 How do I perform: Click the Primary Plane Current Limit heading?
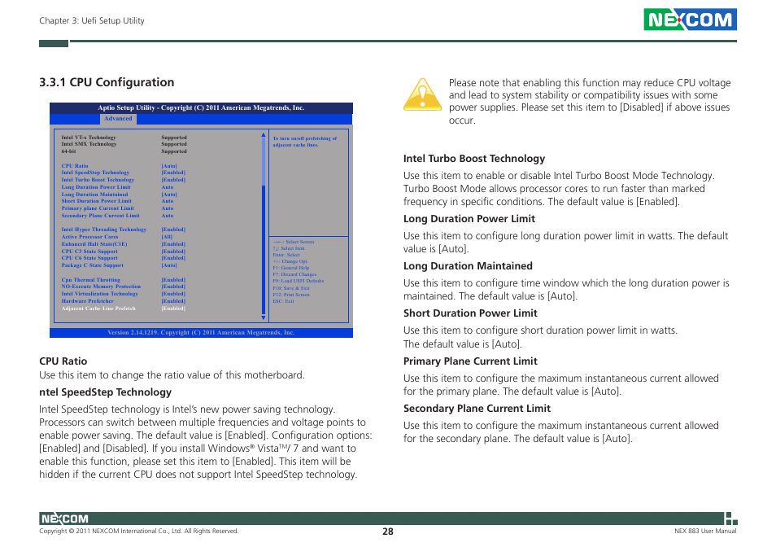click(x=470, y=361)
